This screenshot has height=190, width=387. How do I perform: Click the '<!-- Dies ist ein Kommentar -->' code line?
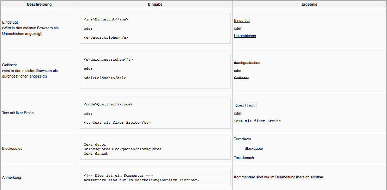tap(118, 176)
